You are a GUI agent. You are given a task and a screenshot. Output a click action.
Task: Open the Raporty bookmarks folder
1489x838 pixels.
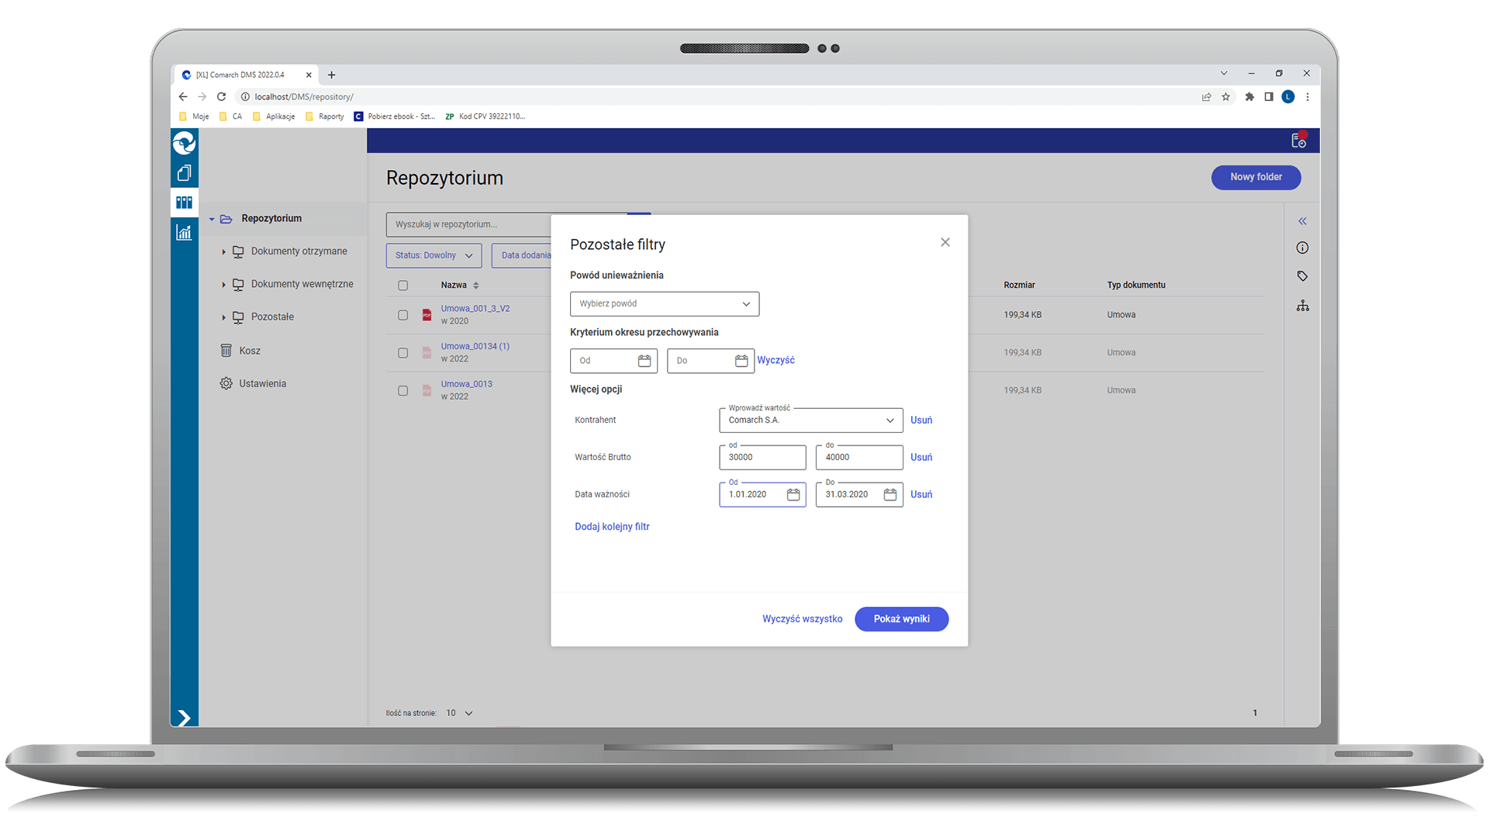(325, 116)
